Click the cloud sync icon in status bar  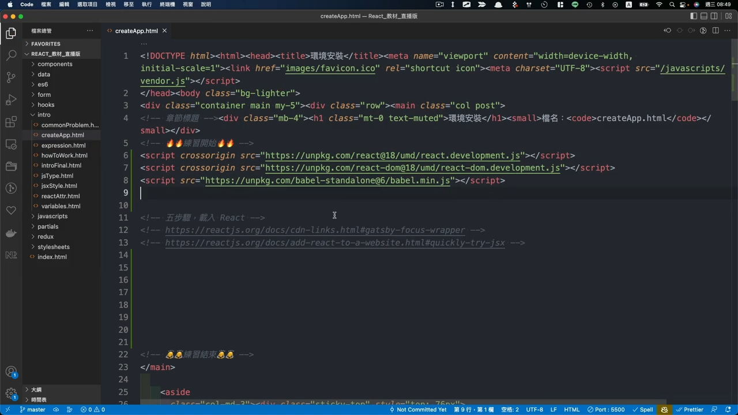tap(56, 410)
